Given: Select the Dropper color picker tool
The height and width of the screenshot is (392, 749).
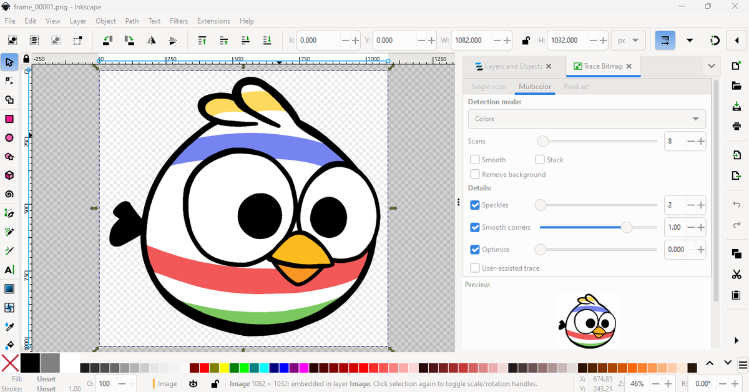Looking at the screenshot, I should click(9, 326).
